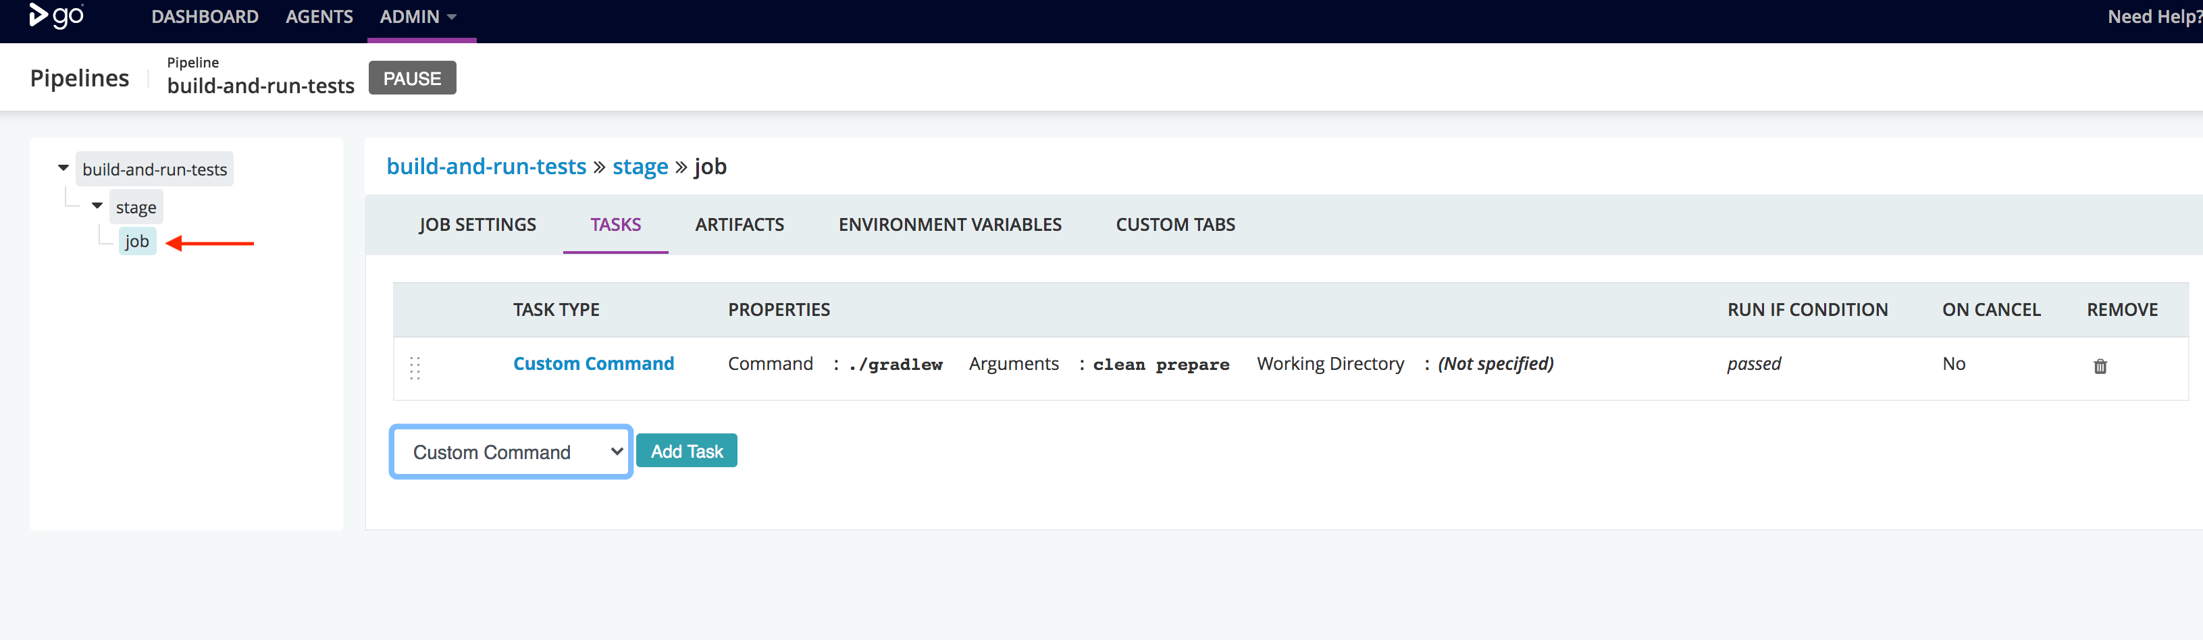The height and width of the screenshot is (640, 2203).
Task: Go to Dashboard
Action: pos(205,17)
